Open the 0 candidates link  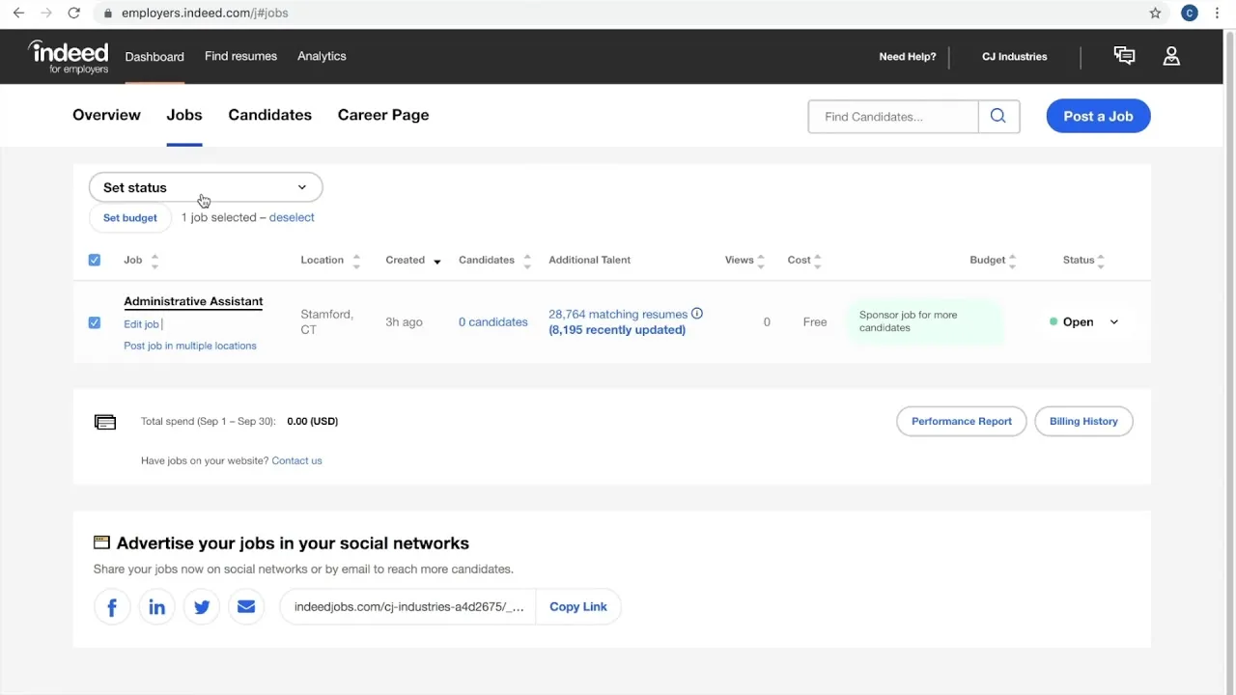[493, 322]
